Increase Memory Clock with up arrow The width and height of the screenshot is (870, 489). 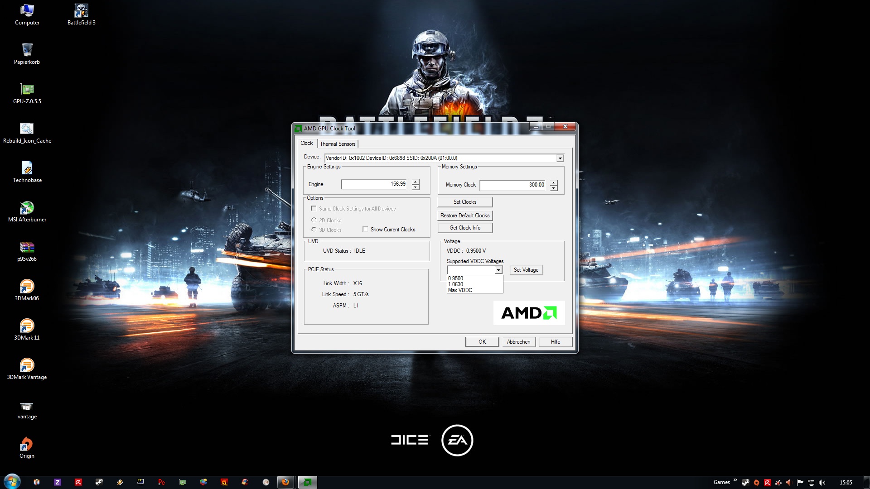point(554,182)
